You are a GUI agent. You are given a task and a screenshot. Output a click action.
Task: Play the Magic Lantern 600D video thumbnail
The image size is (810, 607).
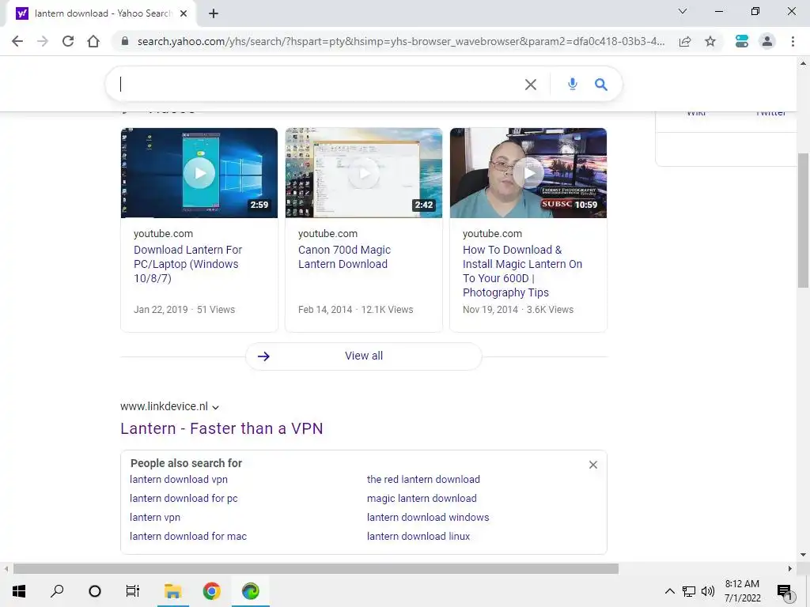(528, 173)
